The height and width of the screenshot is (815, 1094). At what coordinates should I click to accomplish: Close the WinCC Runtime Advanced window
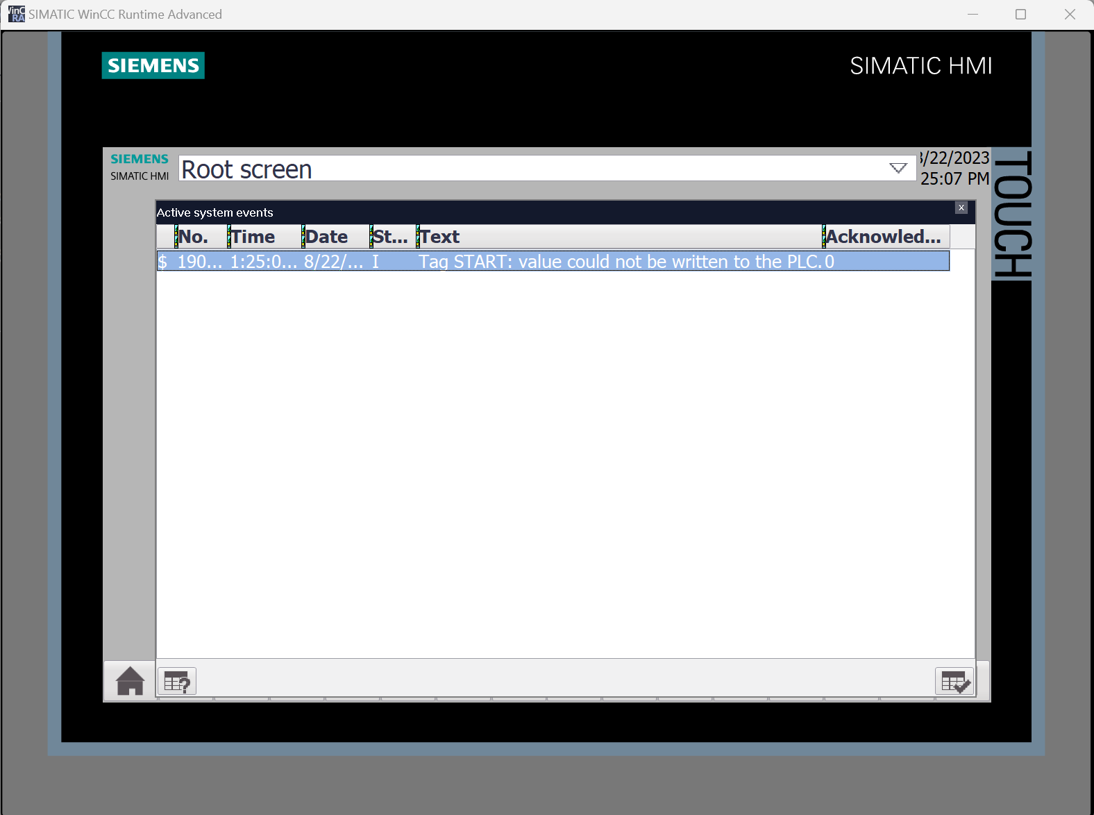click(x=1070, y=14)
